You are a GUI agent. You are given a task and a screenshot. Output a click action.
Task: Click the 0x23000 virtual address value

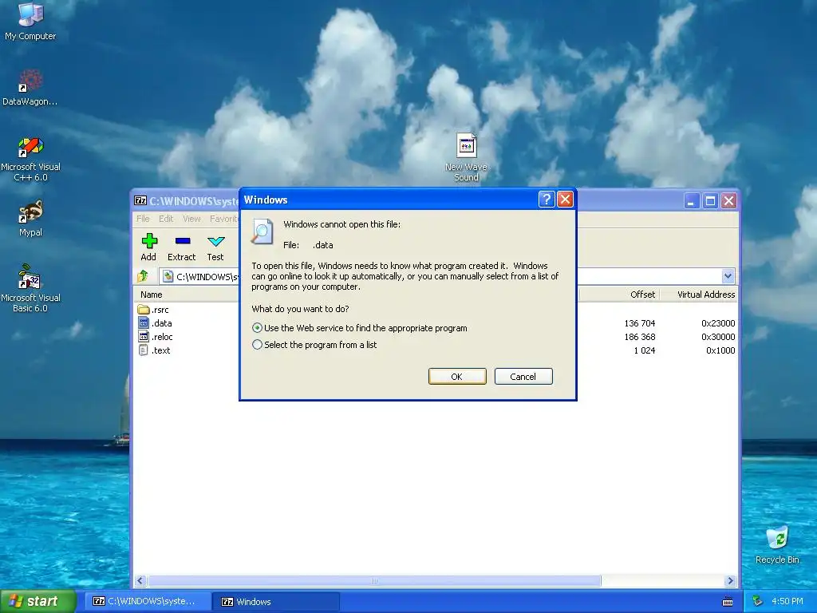(718, 323)
